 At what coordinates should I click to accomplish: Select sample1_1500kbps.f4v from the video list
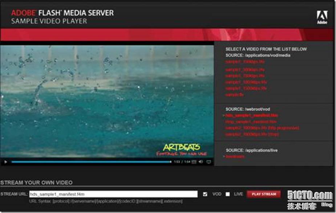[x=246, y=89]
